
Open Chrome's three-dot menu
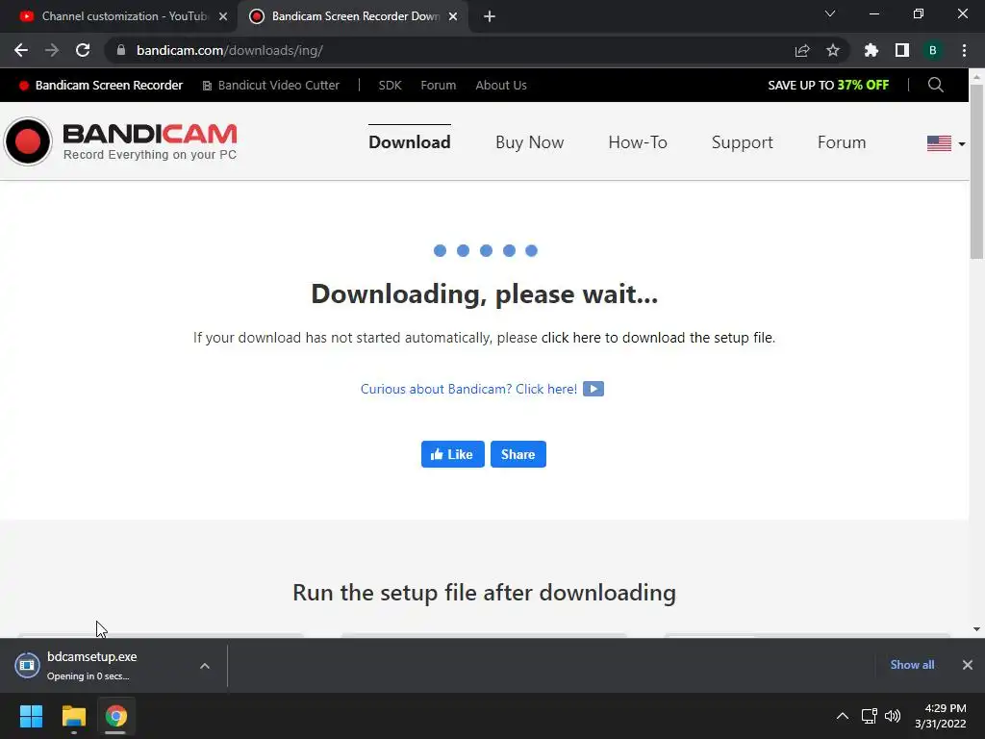click(x=964, y=50)
